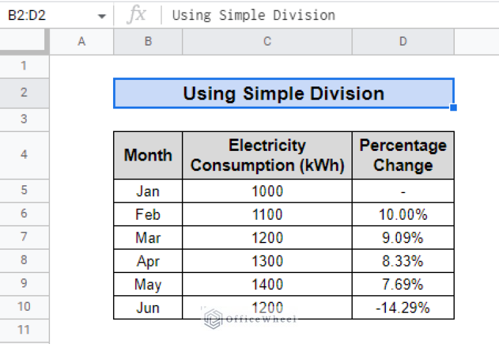Image resolution: width=499 pixels, height=344 pixels.
Task: Click the B2:D2 name box field
Action: click(x=45, y=15)
